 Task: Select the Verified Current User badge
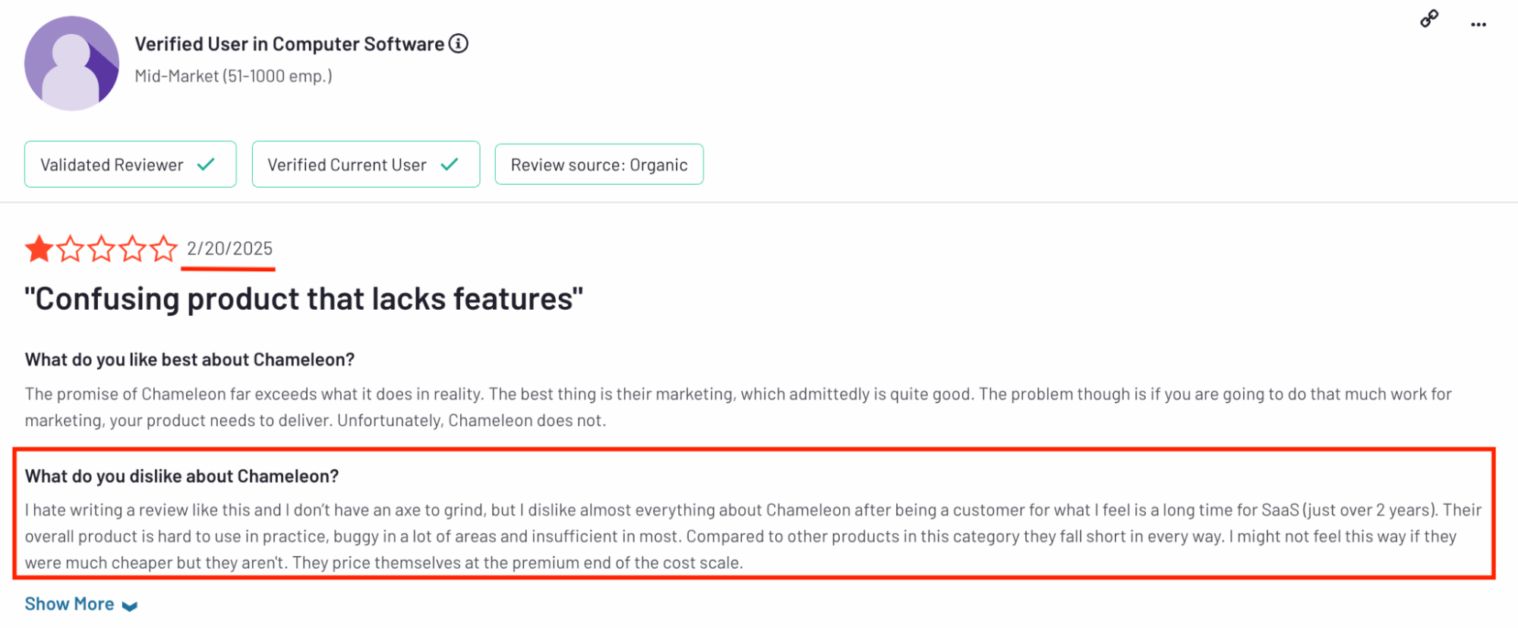coord(366,164)
